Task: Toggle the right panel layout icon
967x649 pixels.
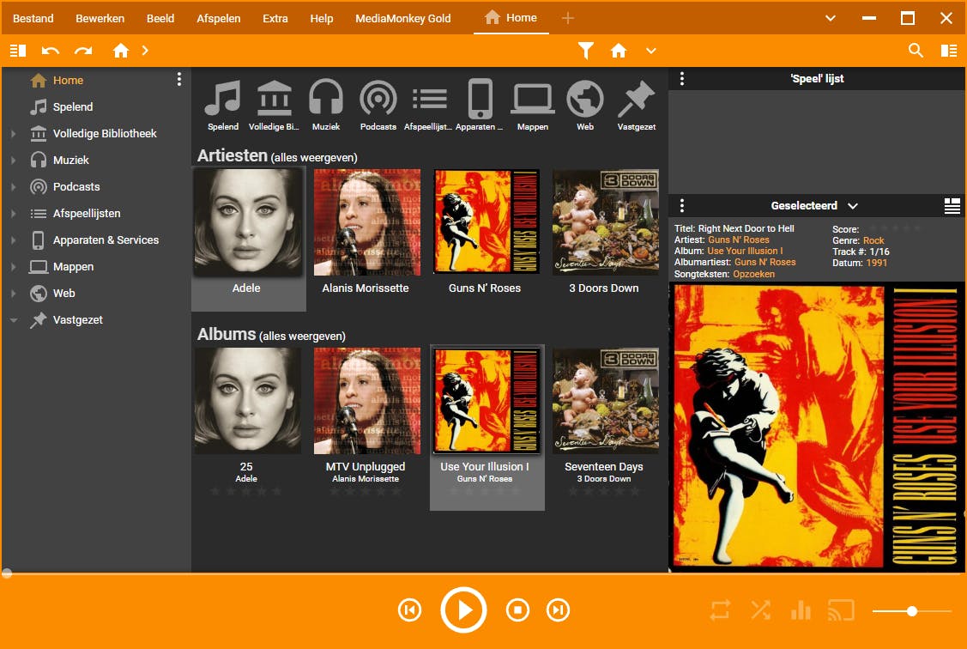Action: pyautogui.click(x=949, y=51)
